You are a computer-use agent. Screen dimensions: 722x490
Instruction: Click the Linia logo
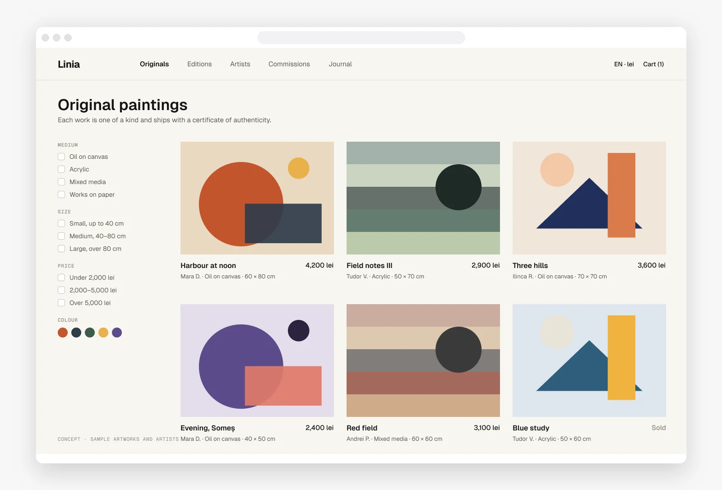pyautogui.click(x=69, y=64)
